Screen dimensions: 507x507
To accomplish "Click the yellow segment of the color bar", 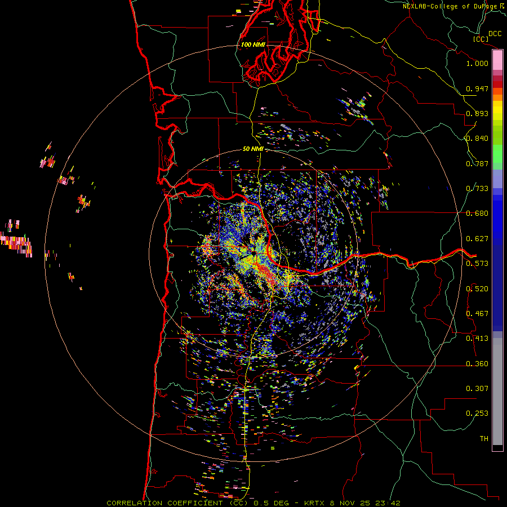I will click(497, 110).
